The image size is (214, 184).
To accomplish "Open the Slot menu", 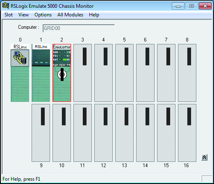I will 9,15.
